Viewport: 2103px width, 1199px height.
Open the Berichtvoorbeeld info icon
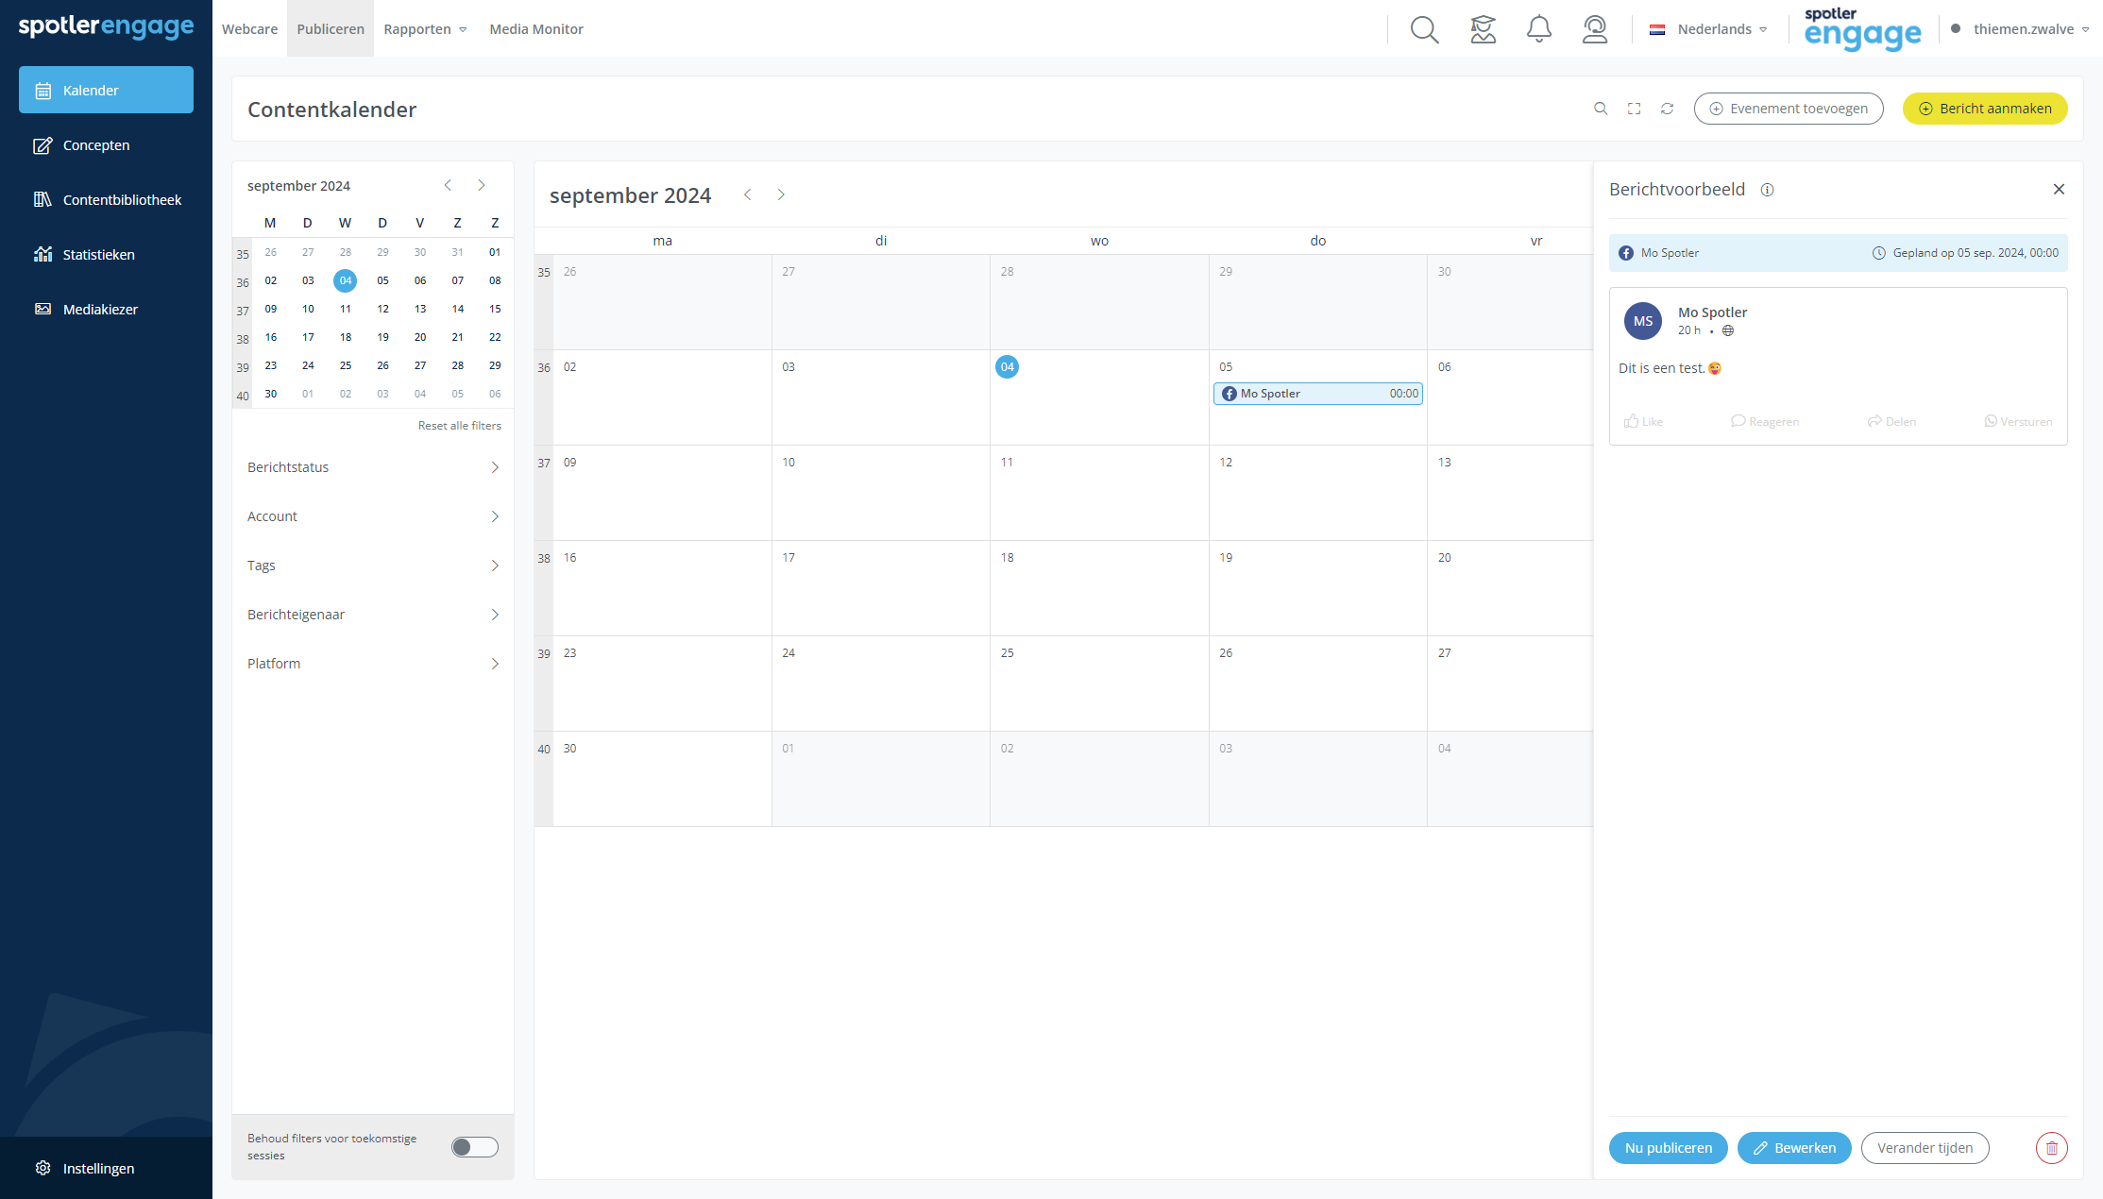1767,190
